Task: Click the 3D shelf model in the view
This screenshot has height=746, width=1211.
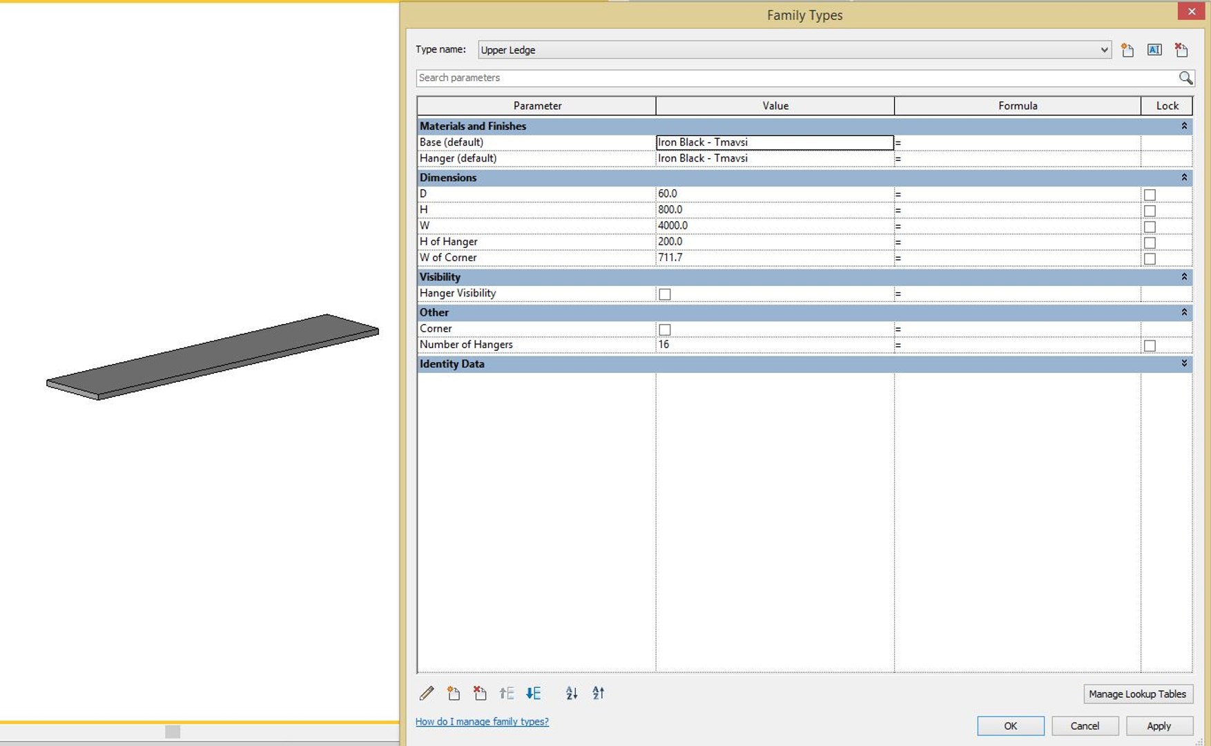Action: pyautogui.click(x=213, y=357)
